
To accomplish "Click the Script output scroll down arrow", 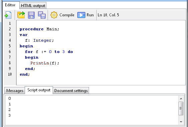I will 181,122.
